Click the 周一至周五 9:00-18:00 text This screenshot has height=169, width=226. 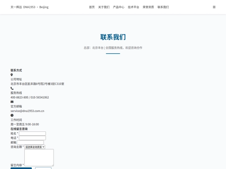coord(25,124)
